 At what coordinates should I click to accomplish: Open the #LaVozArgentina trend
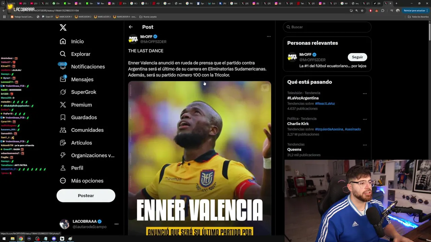pyautogui.click(x=303, y=98)
